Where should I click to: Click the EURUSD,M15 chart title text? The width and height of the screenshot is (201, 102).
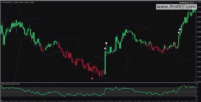tap(7, 2)
